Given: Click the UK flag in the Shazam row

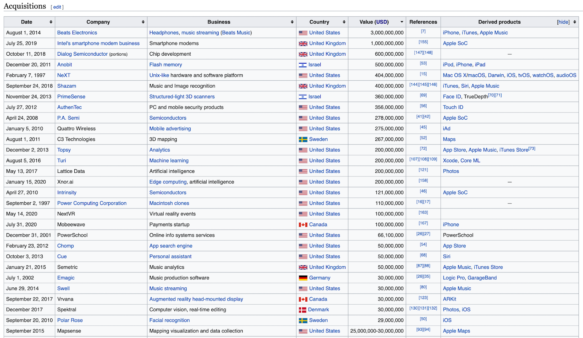Looking at the screenshot, I should pyautogui.click(x=303, y=86).
